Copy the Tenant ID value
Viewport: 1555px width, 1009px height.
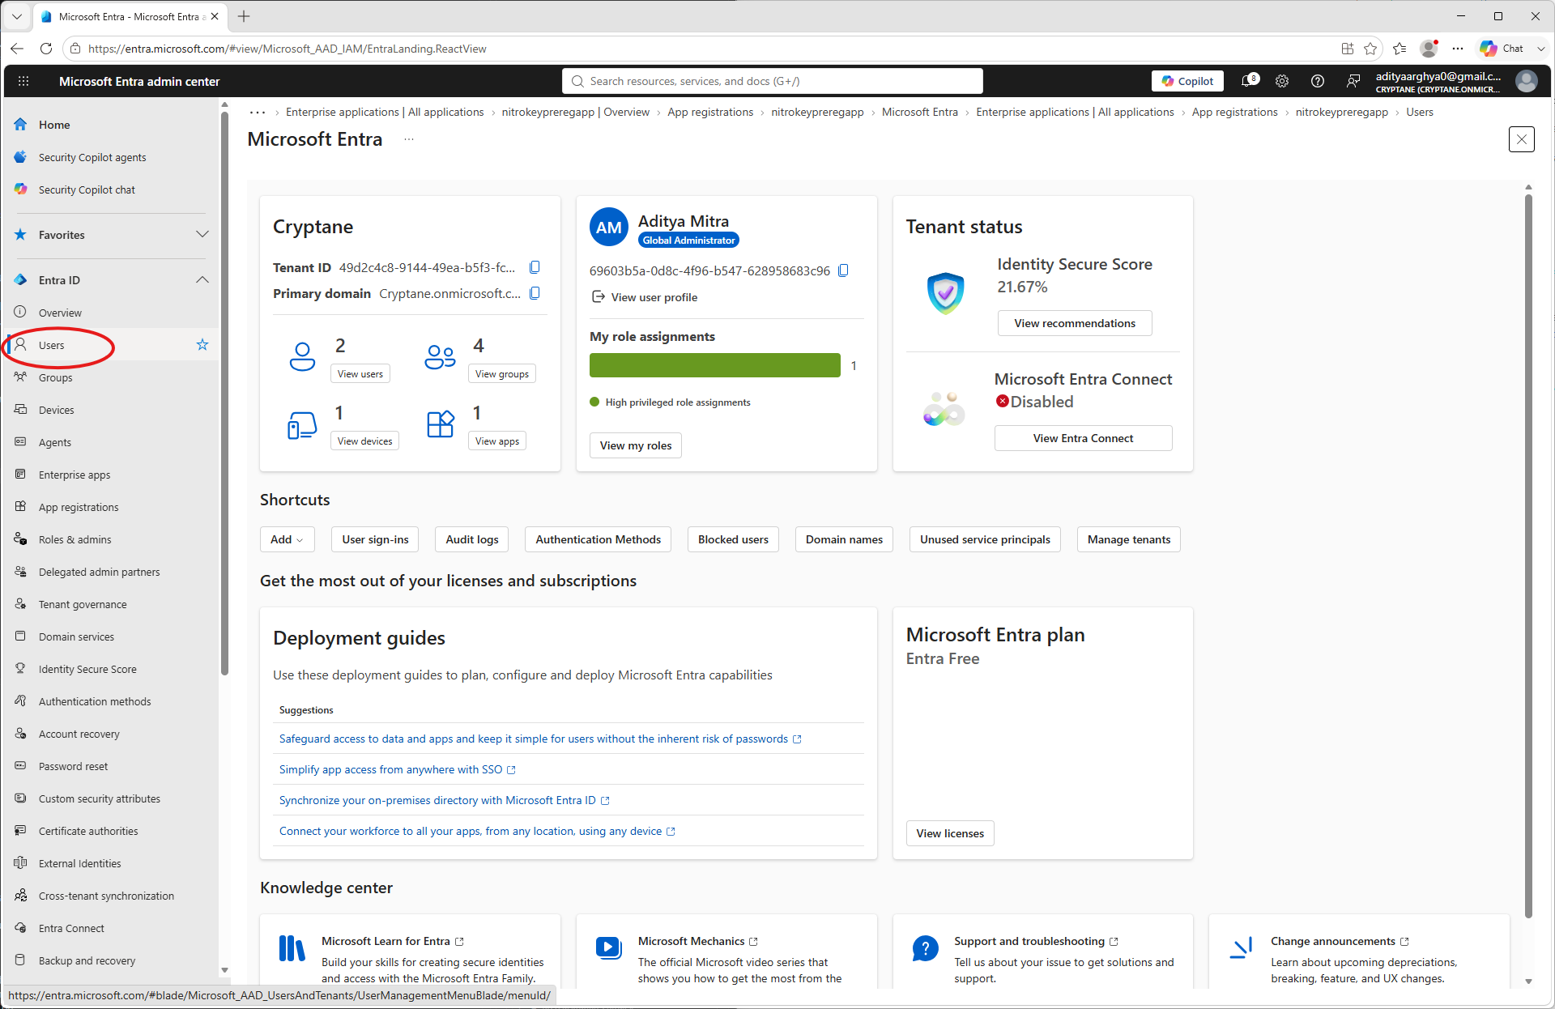coord(535,267)
